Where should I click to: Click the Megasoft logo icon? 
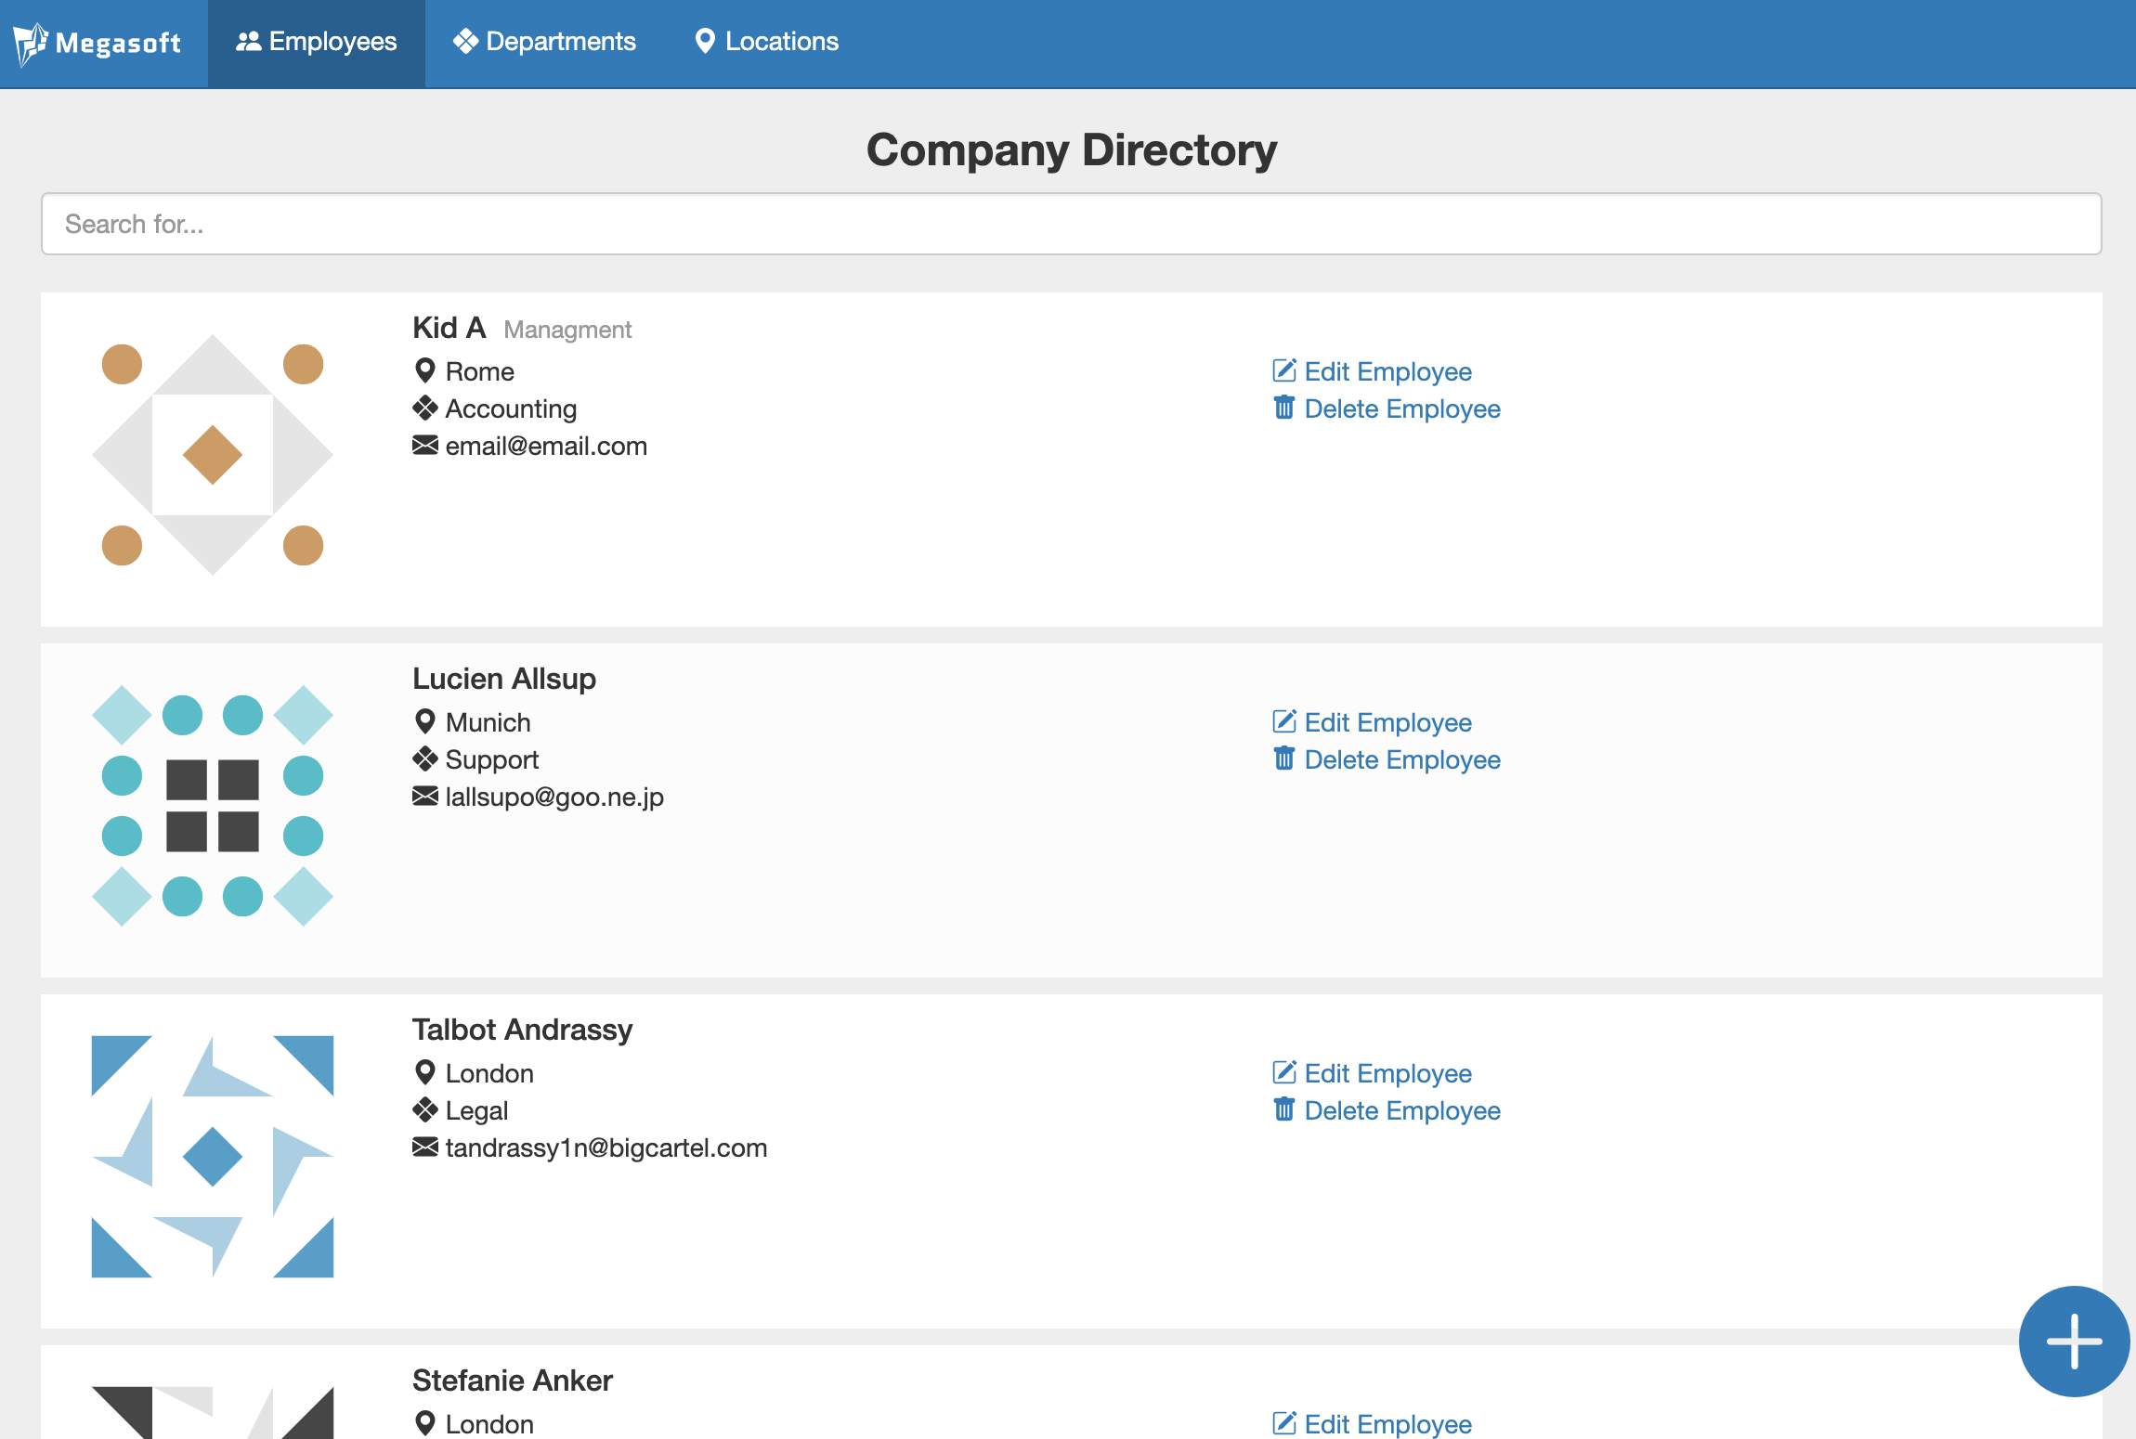coord(29,42)
